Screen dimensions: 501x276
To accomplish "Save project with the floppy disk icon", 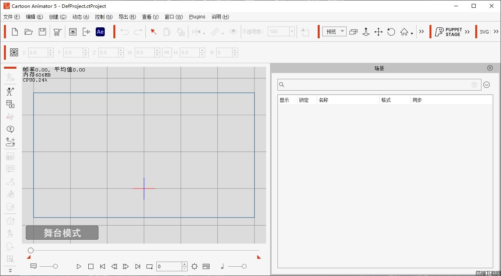I will (42, 32).
